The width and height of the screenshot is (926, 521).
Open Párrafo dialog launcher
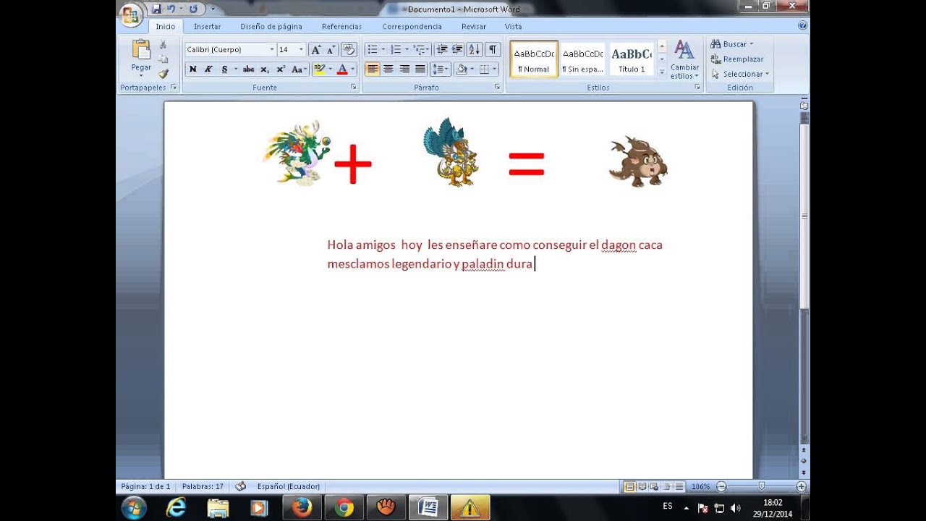coord(497,87)
